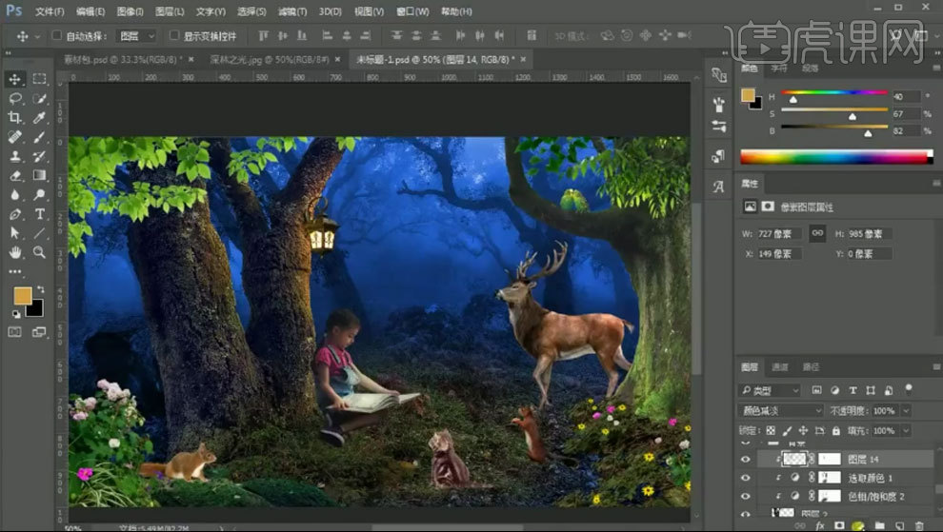Toggle lock position in Layers panel
The height and width of the screenshot is (532, 943).
coord(803,430)
